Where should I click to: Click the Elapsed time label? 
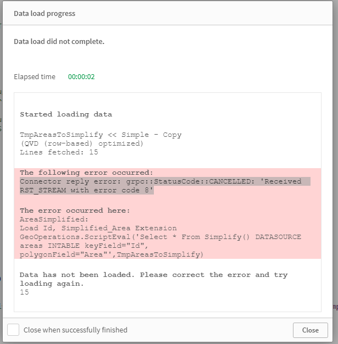click(x=35, y=77)
